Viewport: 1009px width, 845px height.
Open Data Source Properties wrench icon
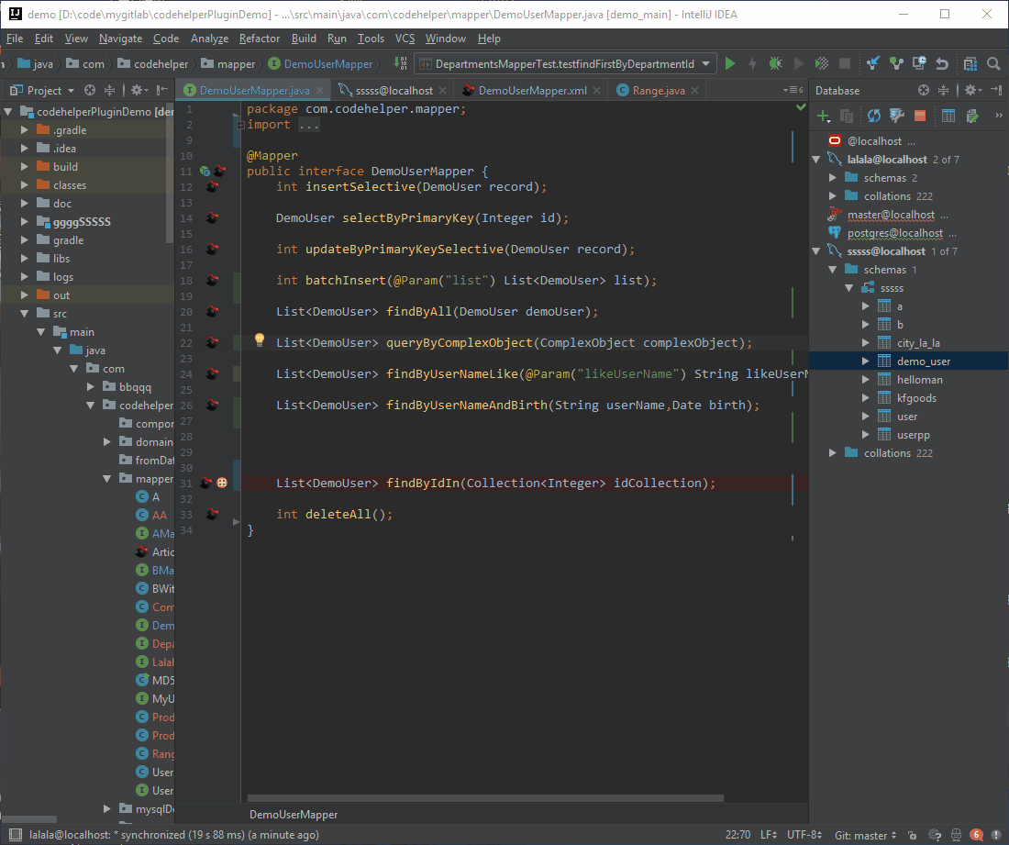tap(896, 116)
